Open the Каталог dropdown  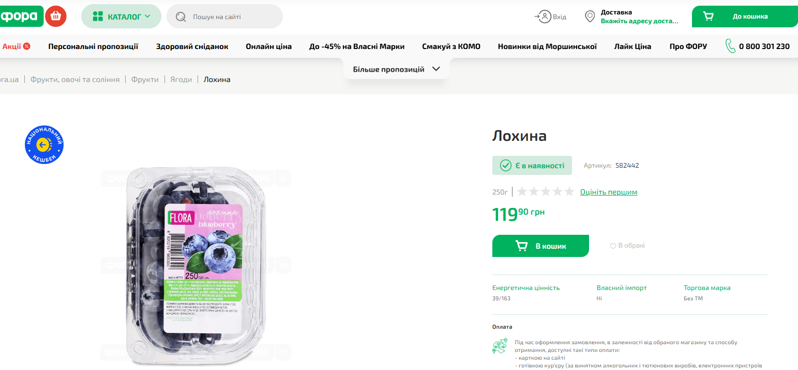pos(121,17)
